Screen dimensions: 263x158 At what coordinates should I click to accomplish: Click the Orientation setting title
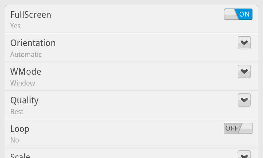33,43
